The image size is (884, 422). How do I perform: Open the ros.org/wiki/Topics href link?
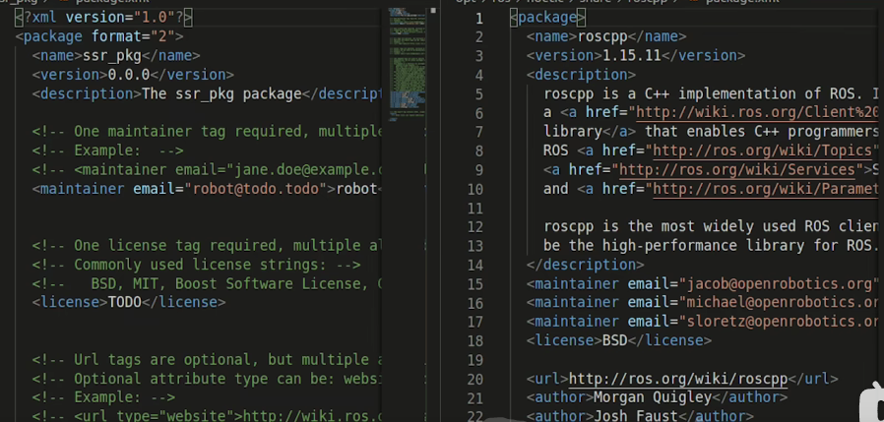[x=764, y=151]
